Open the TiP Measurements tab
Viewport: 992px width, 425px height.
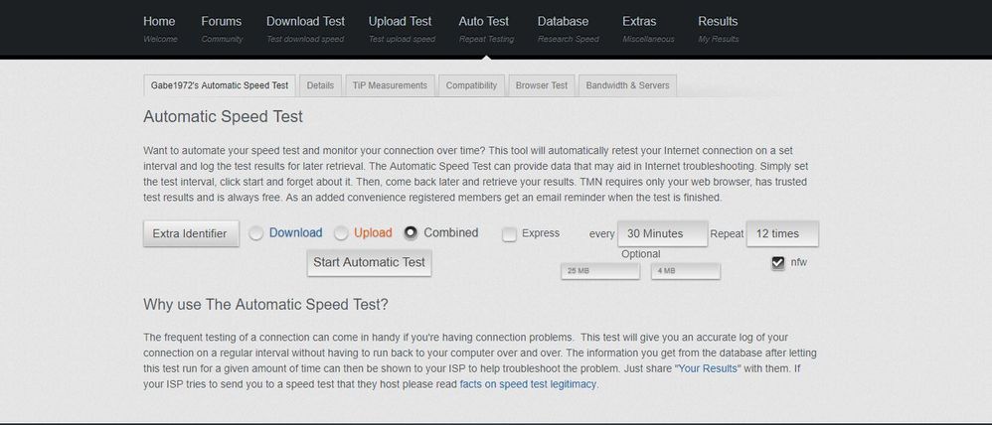[390, 85]
